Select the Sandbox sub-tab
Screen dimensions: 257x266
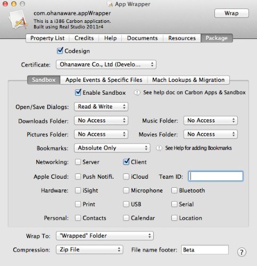point(44,80)
